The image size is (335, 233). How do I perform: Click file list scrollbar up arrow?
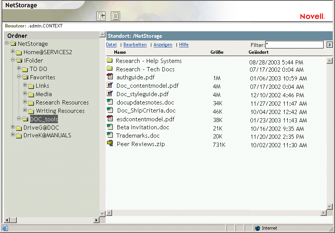(330, 61)
